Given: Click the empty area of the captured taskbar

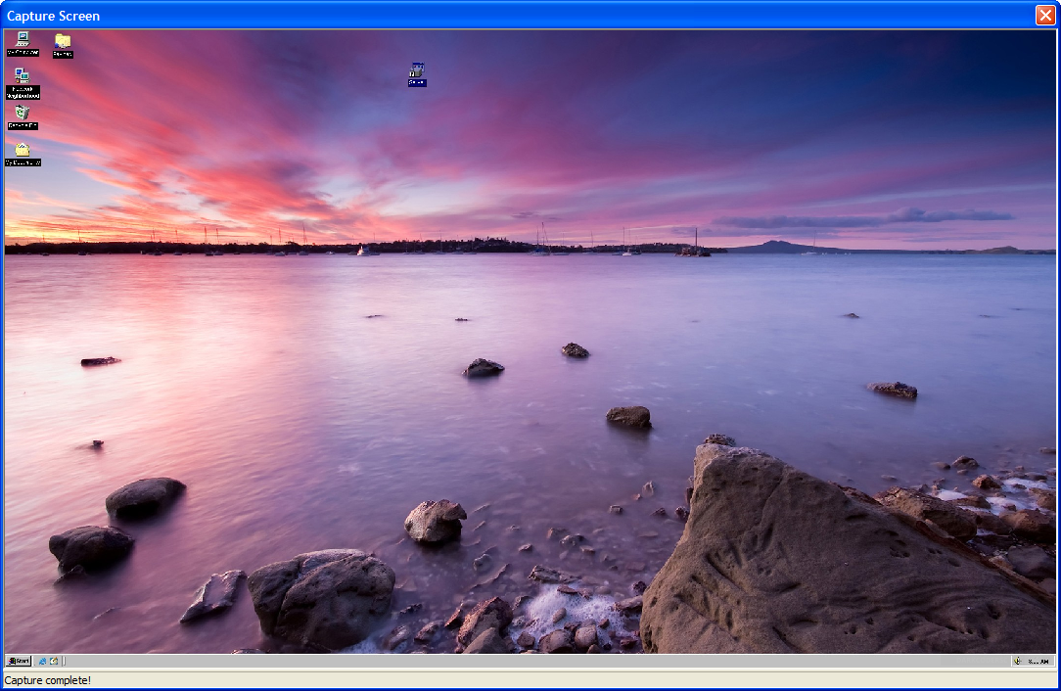Looking at the screenshot, I should pos(489,661).
